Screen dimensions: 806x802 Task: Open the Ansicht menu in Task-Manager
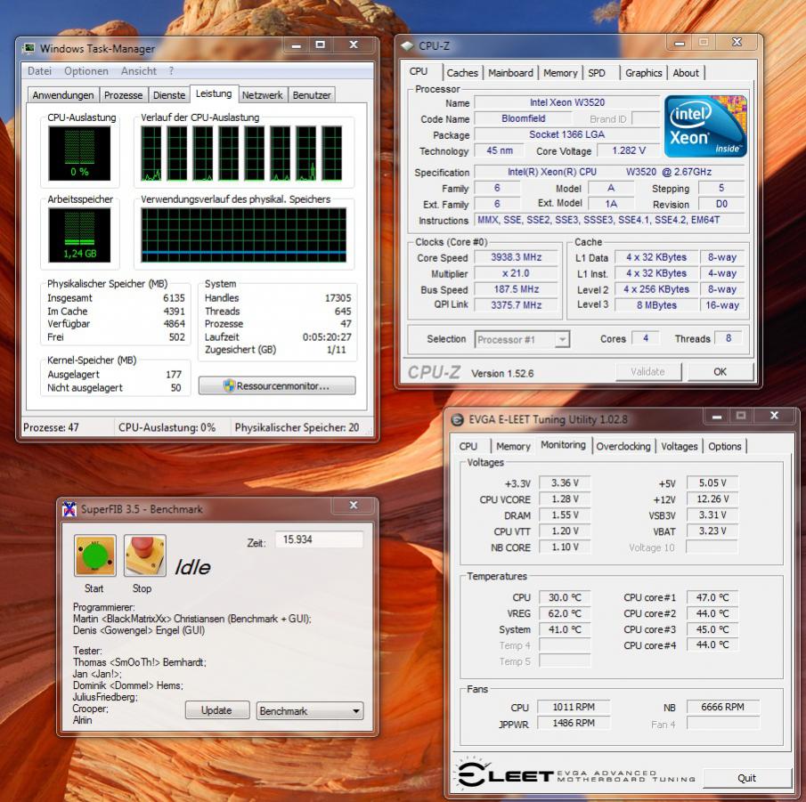coord(139,71)
